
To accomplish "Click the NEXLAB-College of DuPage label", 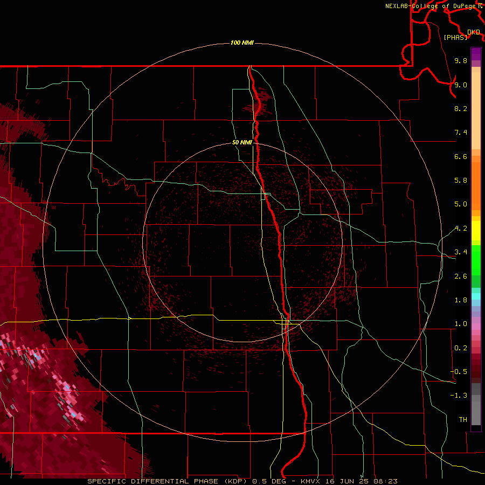I will click(x=431, y=6).
